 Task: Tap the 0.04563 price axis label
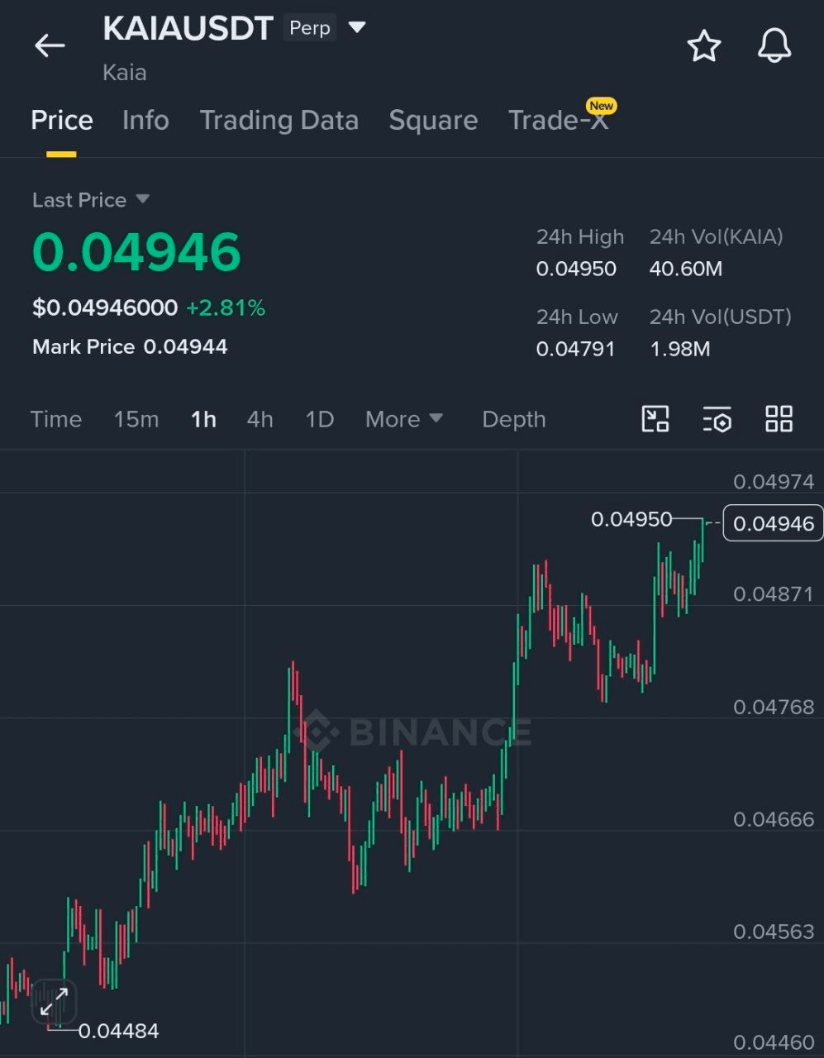(x=774, y=932)
